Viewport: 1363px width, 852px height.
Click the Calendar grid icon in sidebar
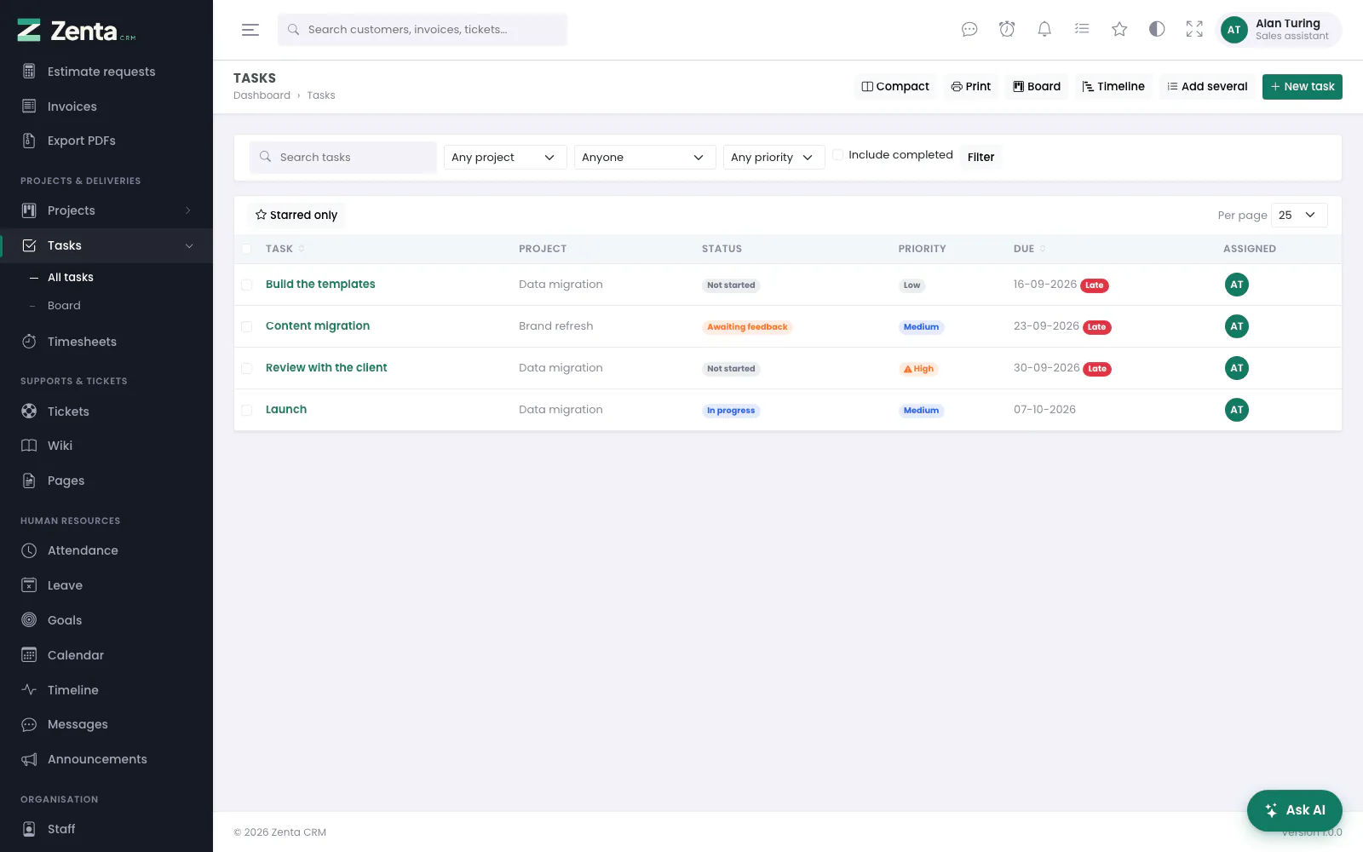click(29, 655)
